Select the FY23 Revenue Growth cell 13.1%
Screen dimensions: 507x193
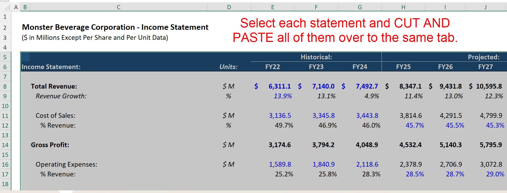tap(326, 96)
